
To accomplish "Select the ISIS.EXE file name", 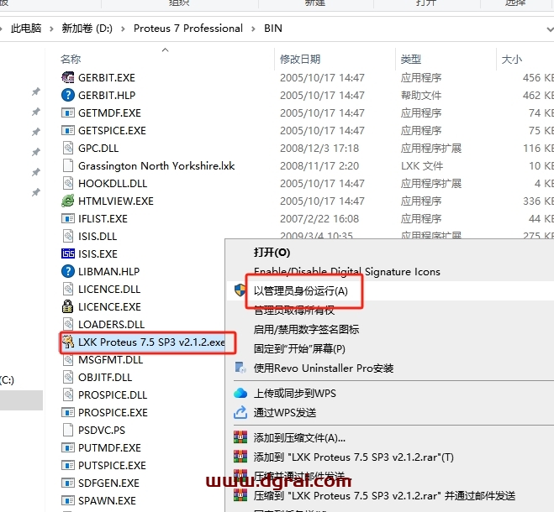I will coord(98,254).
